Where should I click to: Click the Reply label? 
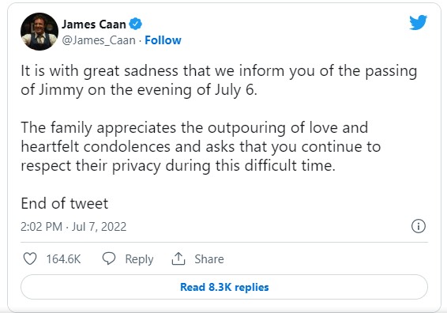139,259
